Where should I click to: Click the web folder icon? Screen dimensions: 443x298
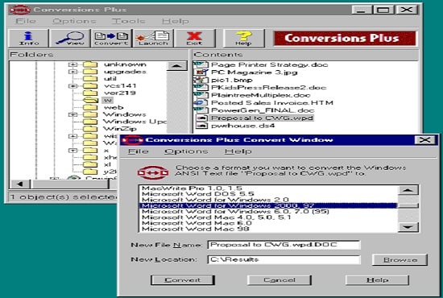click(90, 107)
